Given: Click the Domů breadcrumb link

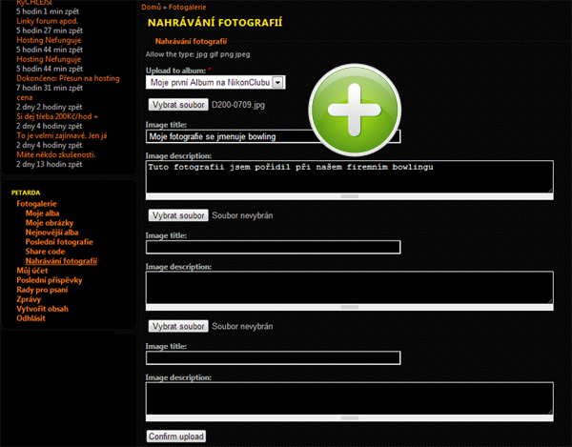Looking at the screenshot, I should coord(152,7).
